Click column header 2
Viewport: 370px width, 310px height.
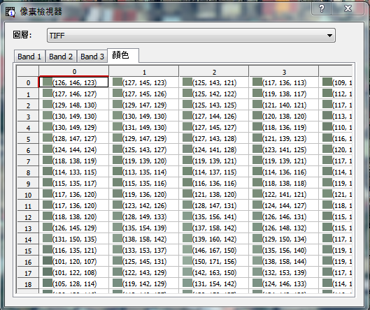point(214,71)
